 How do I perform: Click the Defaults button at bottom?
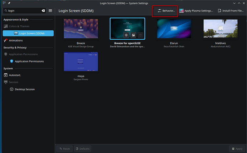[x=82, y=148]
